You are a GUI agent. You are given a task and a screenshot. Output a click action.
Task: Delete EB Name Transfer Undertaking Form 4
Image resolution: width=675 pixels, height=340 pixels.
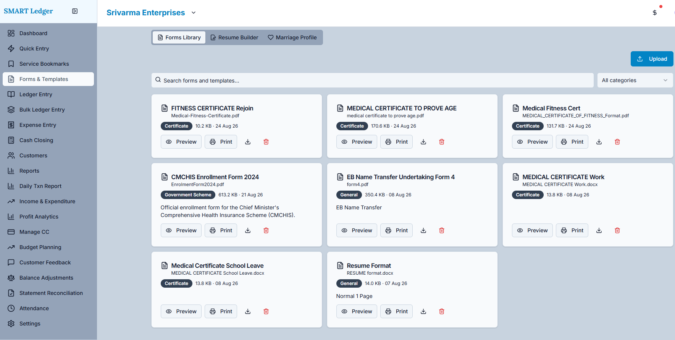(442, 230)
